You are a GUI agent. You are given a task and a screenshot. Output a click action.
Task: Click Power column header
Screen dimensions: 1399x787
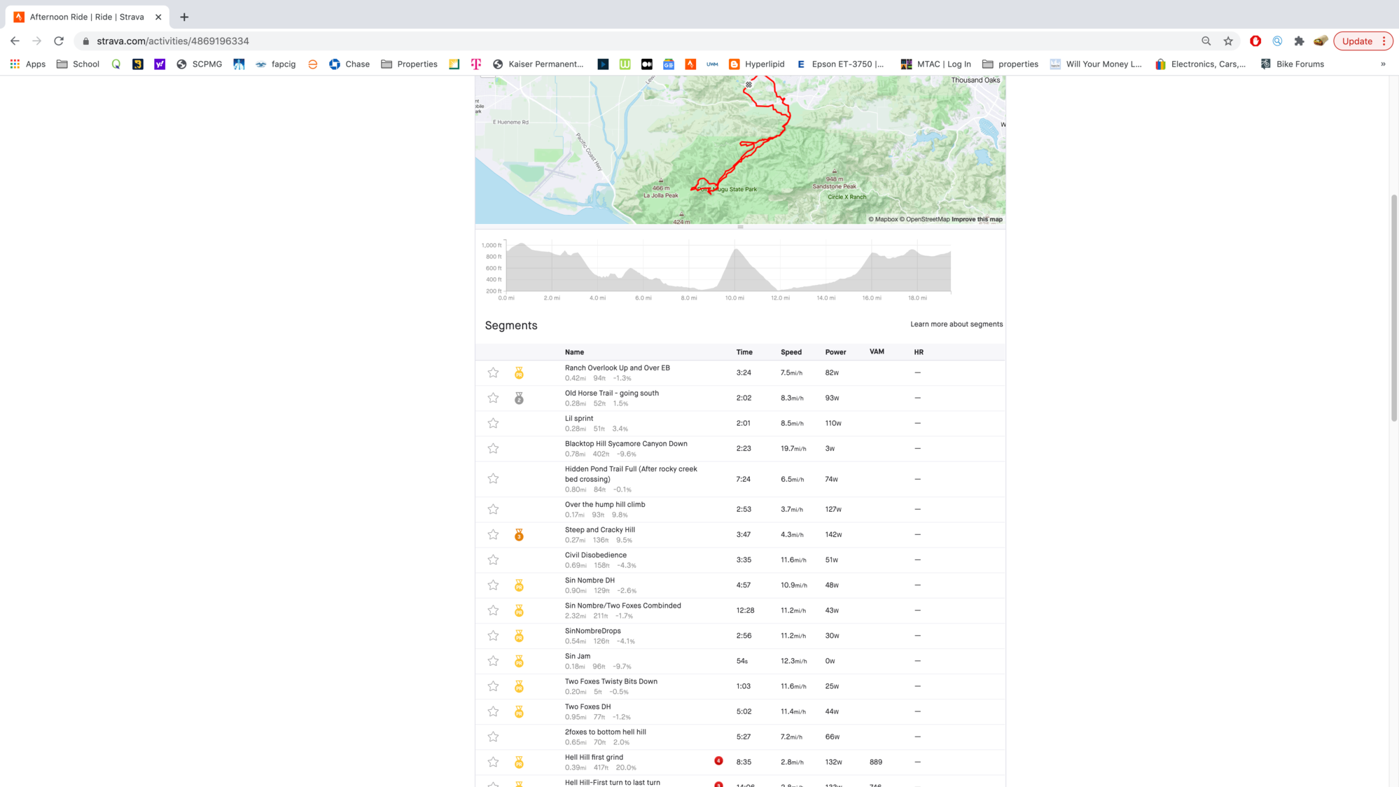pos(835,352)
